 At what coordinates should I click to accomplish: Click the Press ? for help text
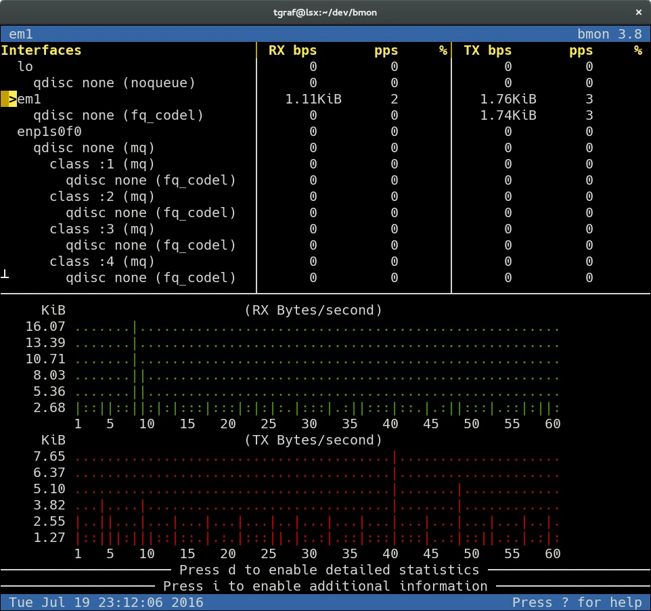coord(577,602)
